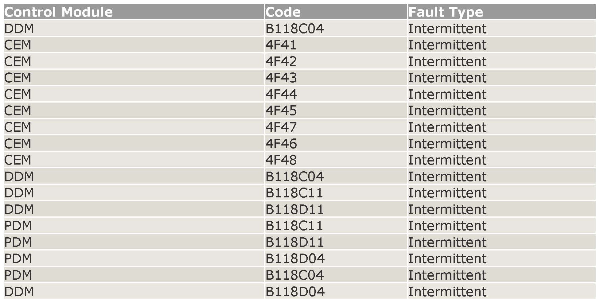Select the PDM row's B118D11 code
596x299 pixels.
pyautogui.click(x=294, y=242)
